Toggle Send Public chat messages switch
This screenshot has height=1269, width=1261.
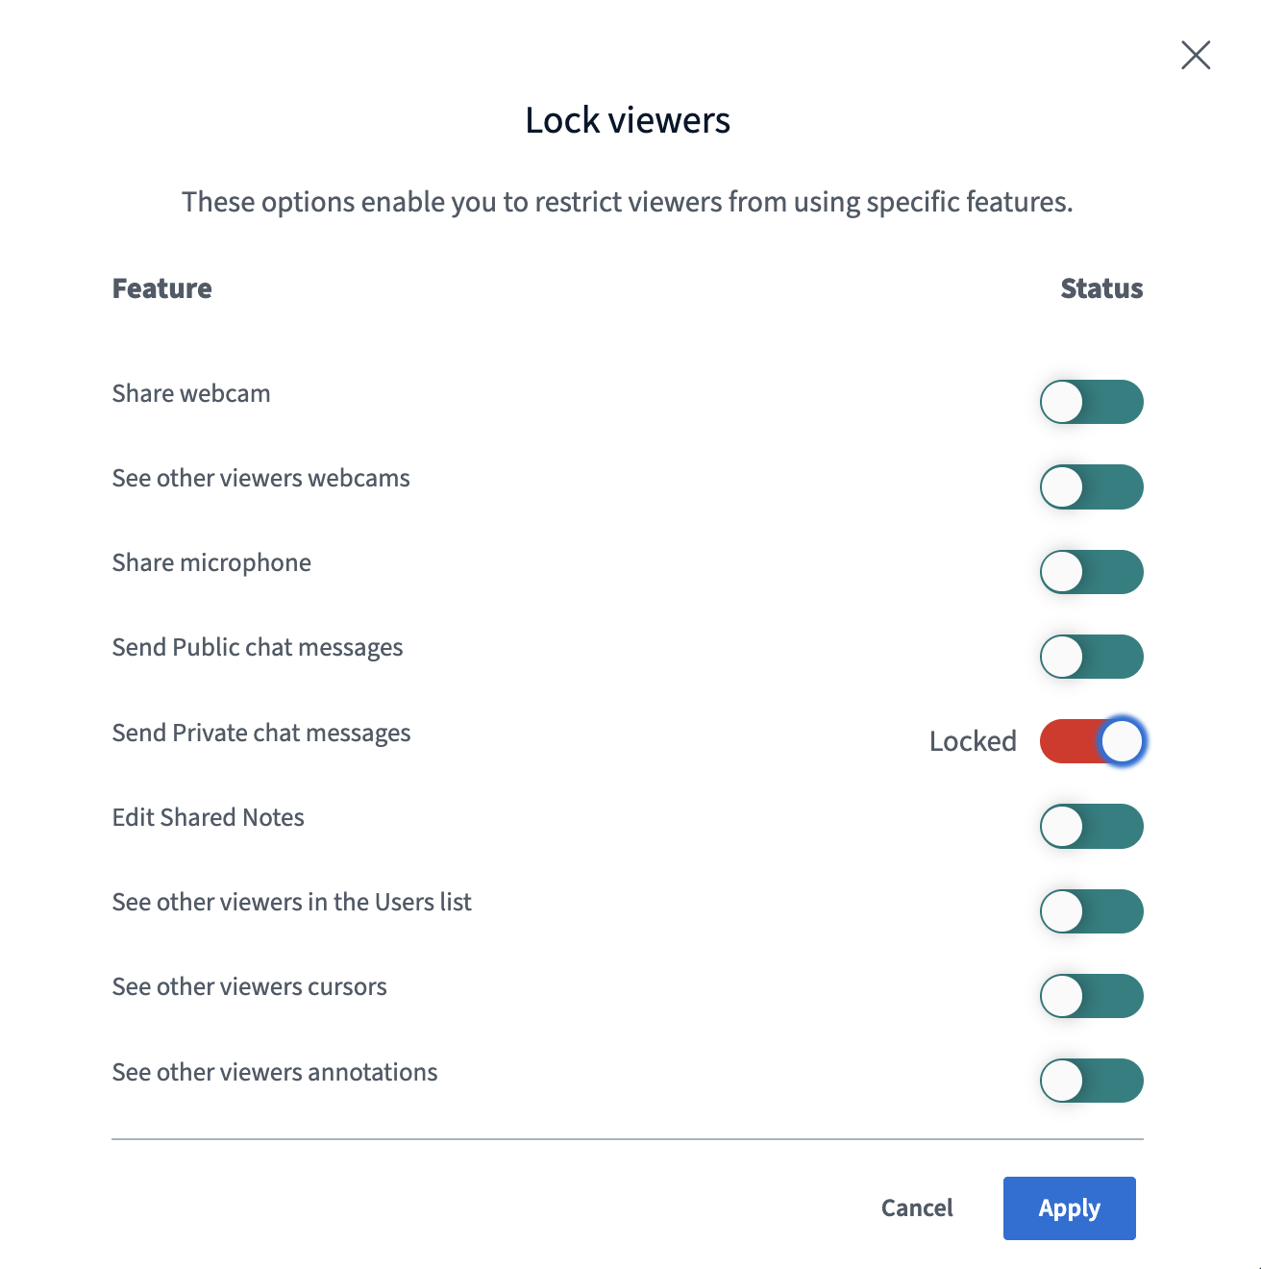click(1092, 657)
